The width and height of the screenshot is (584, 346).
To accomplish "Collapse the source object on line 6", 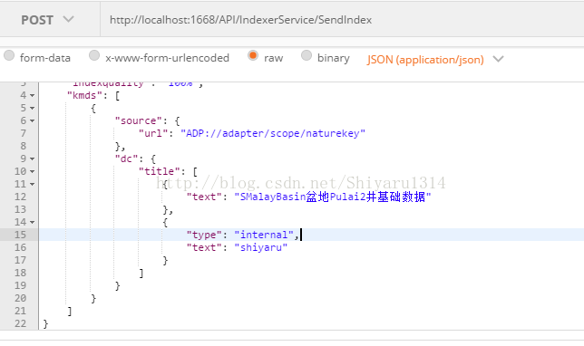I will click(x=33, y=120).
